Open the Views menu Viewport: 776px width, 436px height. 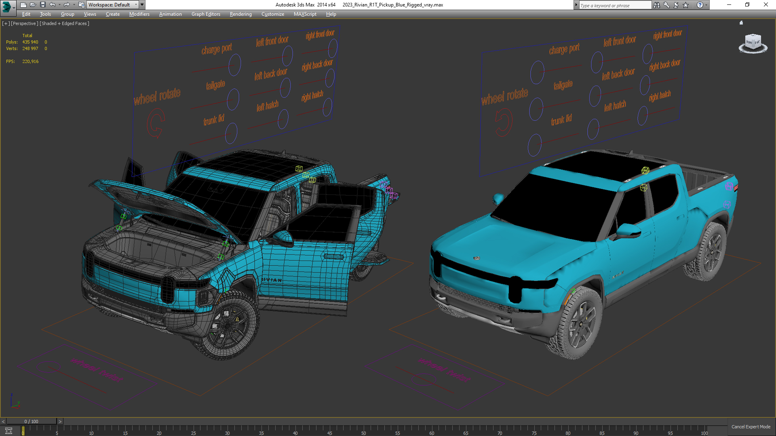[x=90, y=14]
